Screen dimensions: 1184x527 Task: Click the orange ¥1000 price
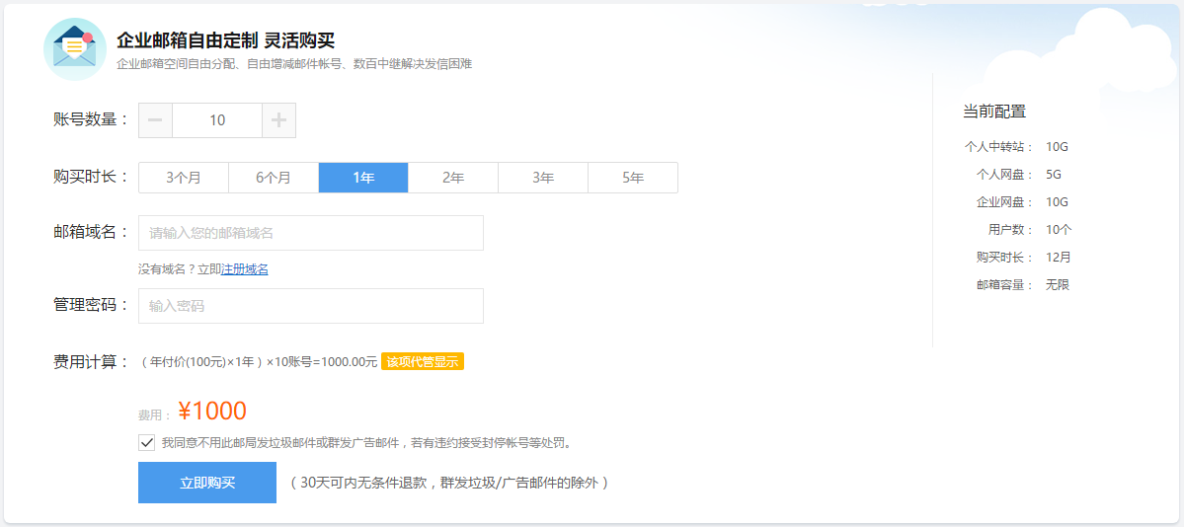click(212, 412)
